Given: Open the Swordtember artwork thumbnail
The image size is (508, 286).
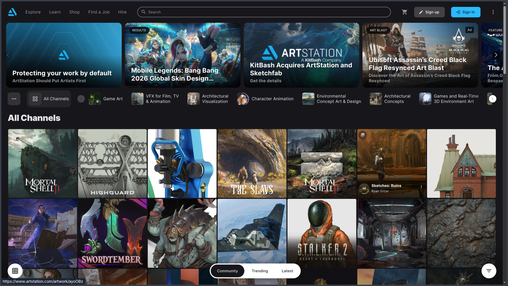Looking at the screenshot, I should click(112, 233).
